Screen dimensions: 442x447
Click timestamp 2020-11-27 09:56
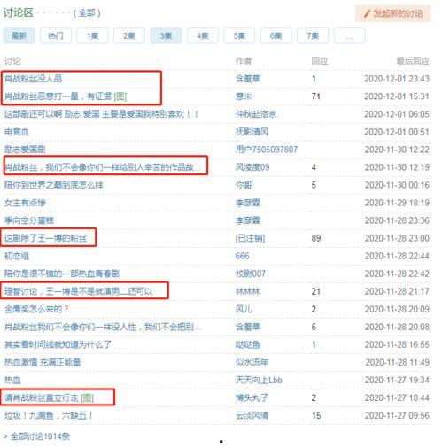tap(397, 415)
